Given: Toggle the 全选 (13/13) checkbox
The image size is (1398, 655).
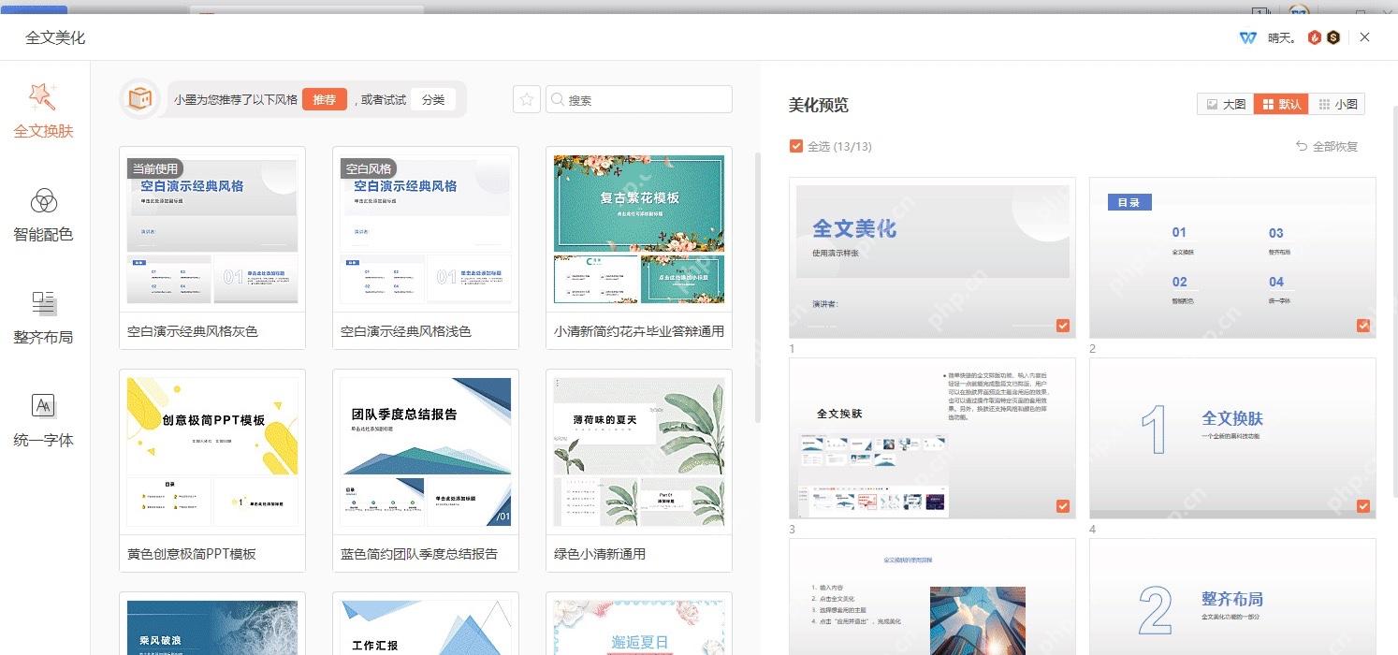Looking at the screenshot, I should pyautogui.click(x=796, y=146).
